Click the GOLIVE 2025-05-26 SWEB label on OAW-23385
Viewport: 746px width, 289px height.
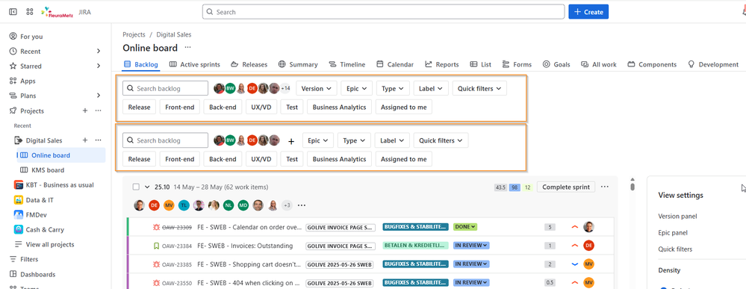[341, 264]
